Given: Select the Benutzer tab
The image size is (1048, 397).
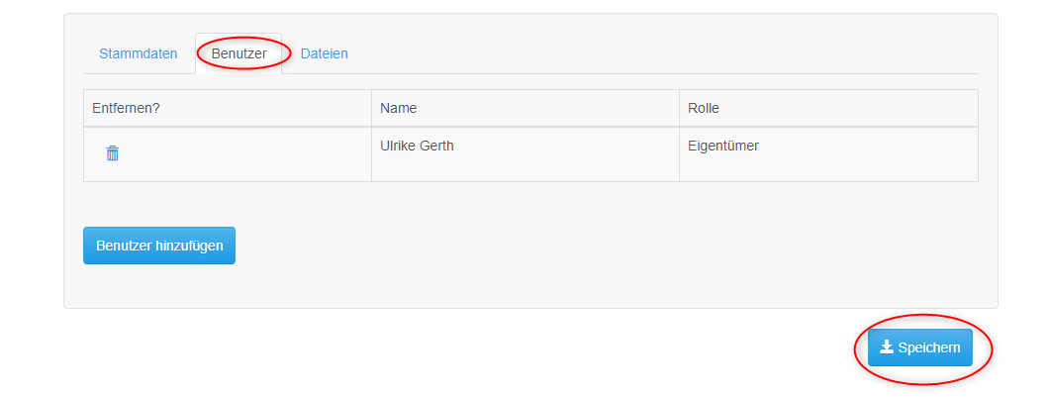Looking at the screenshot, I should click(x=238, y=53).
